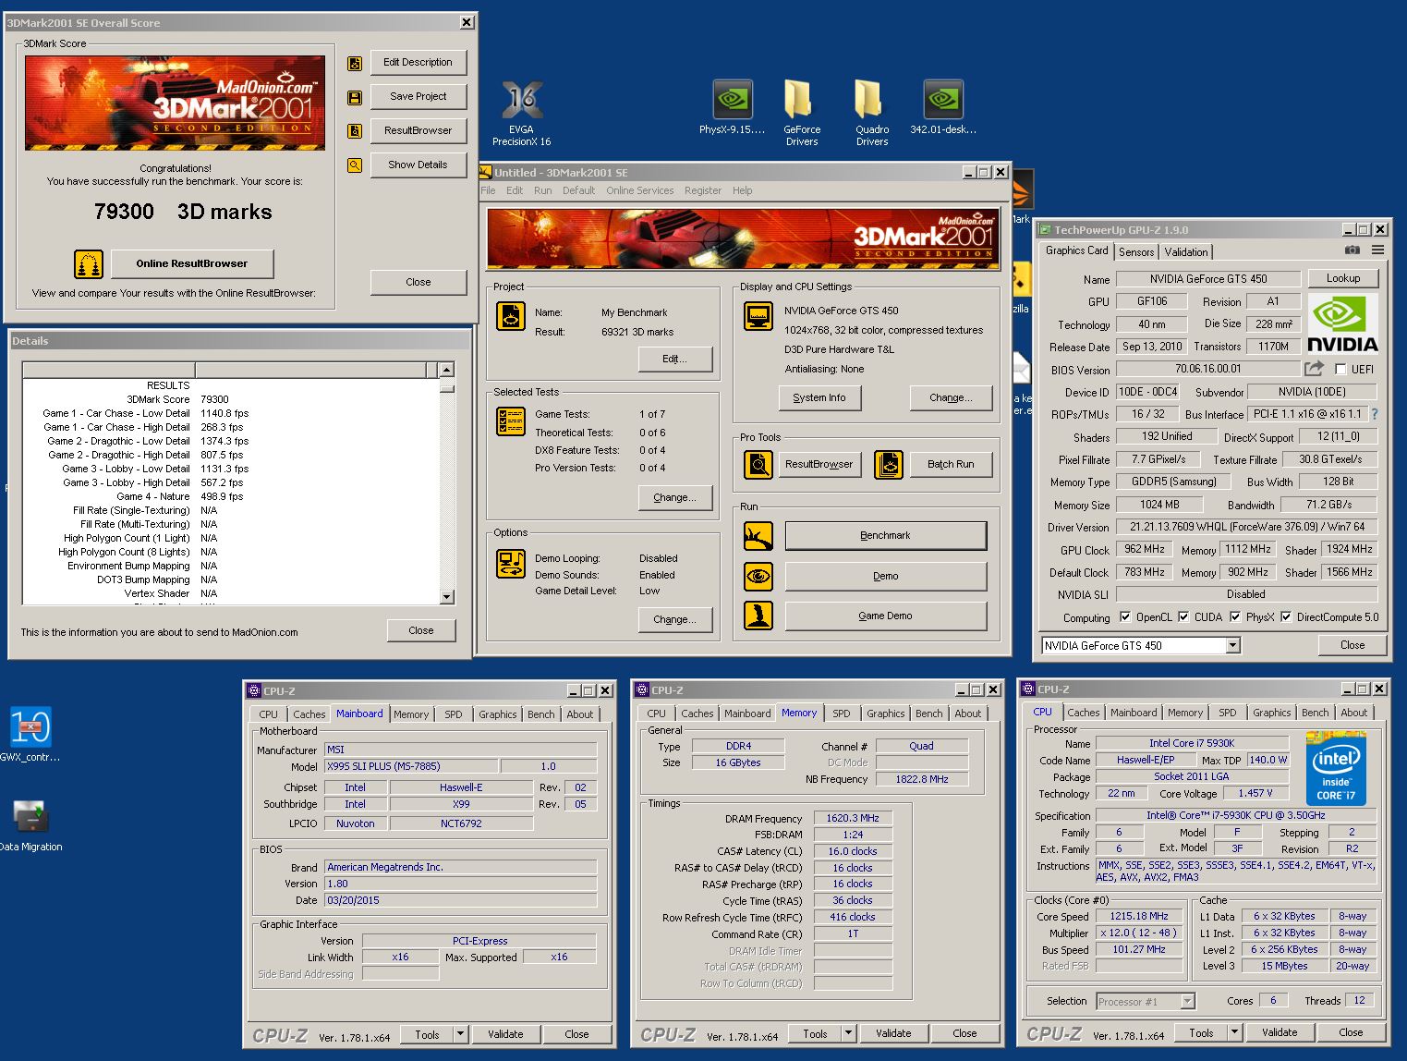This screenshot has width=1407, height=1061.
Task: Click the Benchmark run icon
Action: [x=758, y=535]
